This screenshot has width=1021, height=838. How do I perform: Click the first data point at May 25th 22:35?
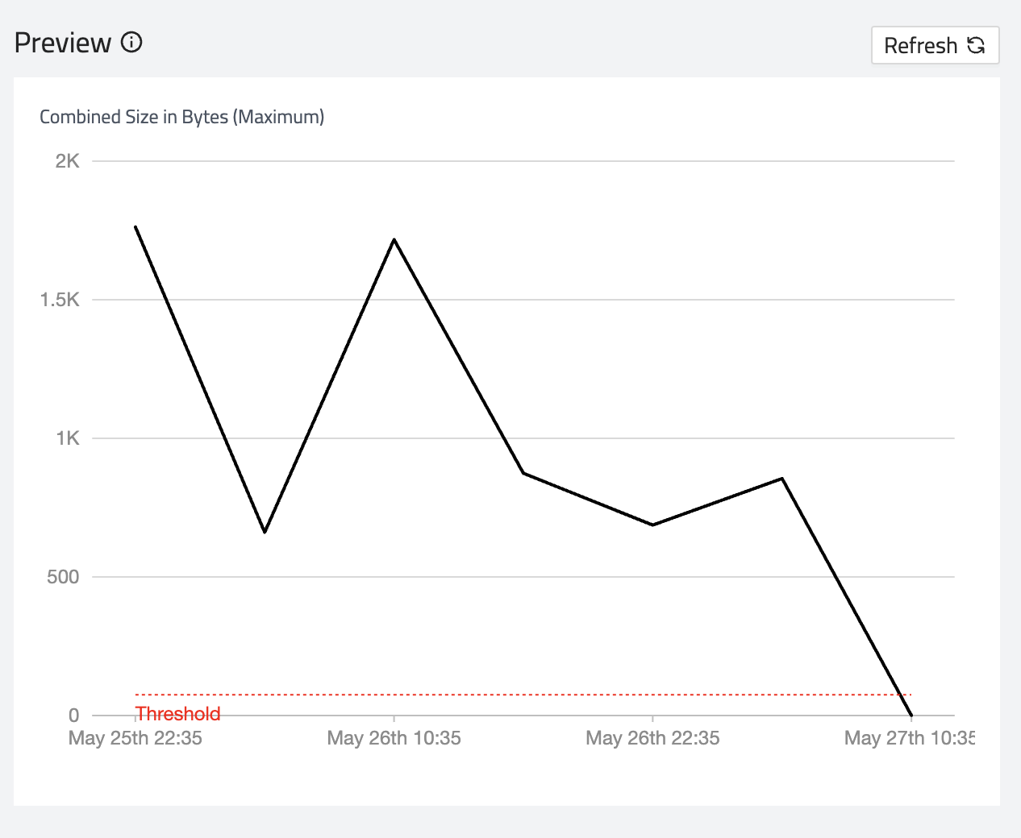tap(135, 227)
